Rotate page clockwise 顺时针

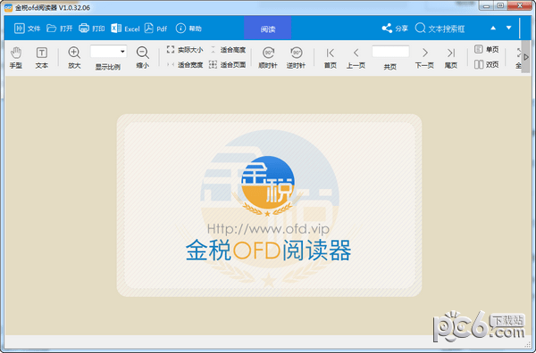tap(268, 58)
